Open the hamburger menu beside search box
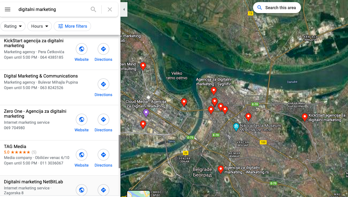Image resolution: width=348 pixels, height=197 pixels. coord(8,9)
